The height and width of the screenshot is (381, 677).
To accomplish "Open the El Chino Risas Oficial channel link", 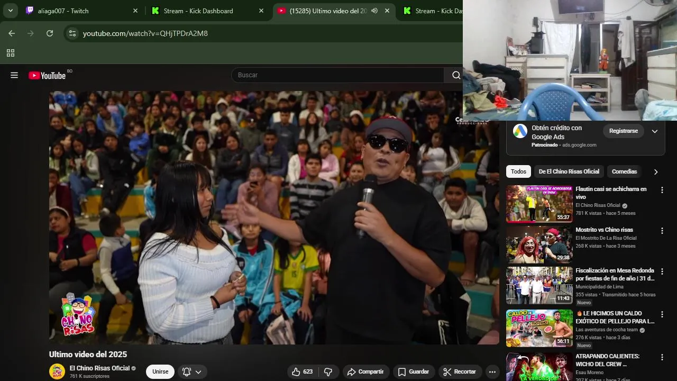I will click(x=99, y=368).
